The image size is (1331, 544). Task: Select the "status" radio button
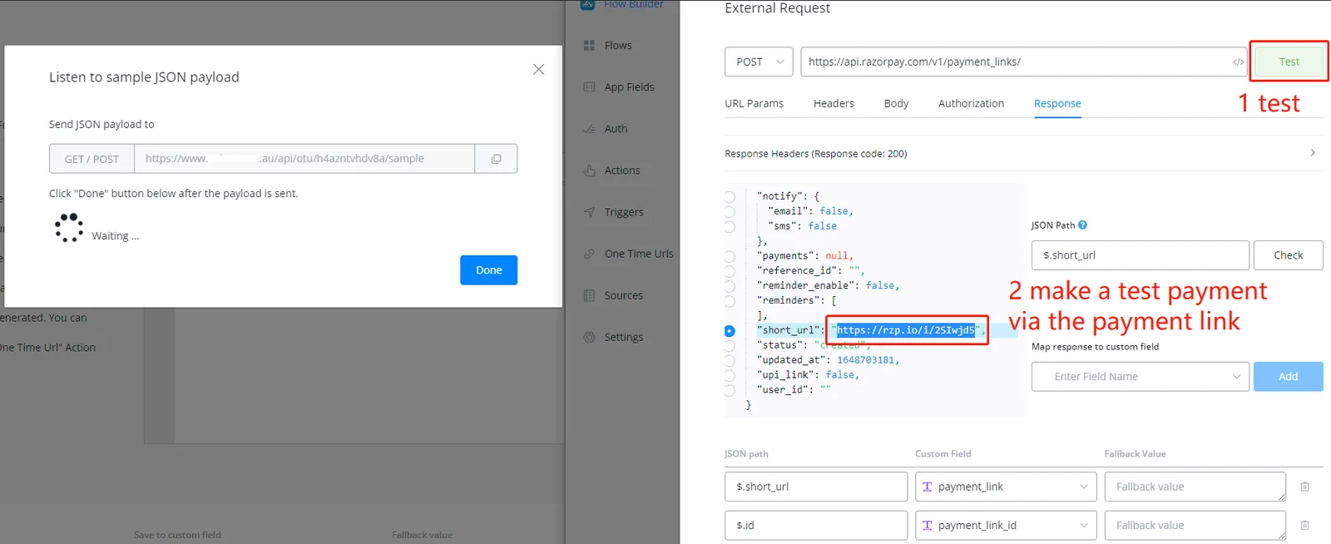[730, 346]
